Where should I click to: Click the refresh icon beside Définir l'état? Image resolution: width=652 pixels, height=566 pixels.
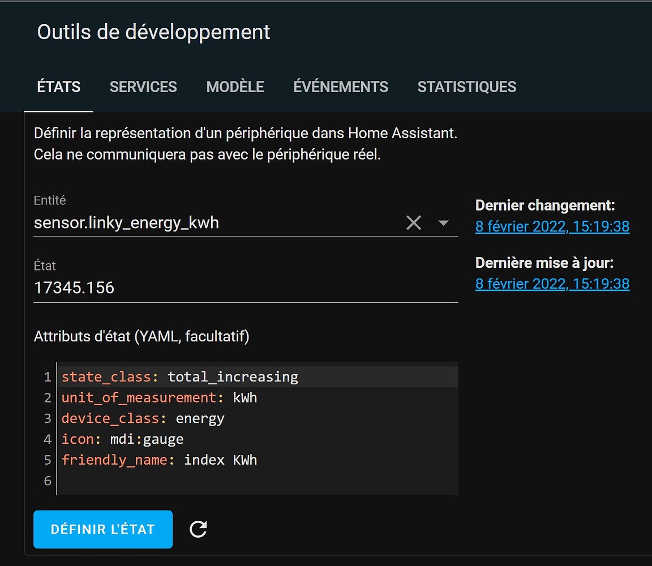coord(198,529)
